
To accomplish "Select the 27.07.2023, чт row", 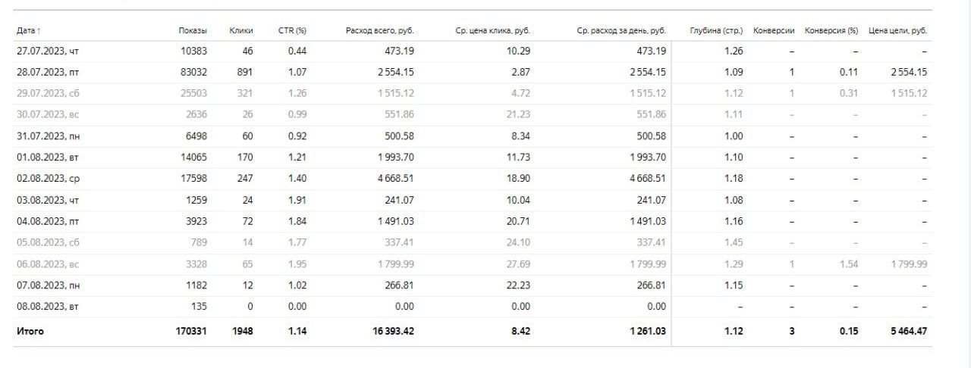I will coord(472,51).
